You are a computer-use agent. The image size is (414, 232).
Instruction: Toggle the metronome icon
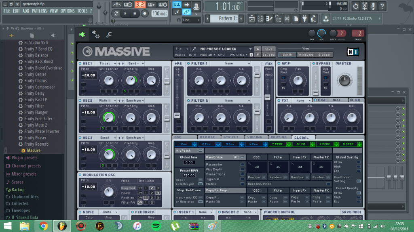(116, 5)
